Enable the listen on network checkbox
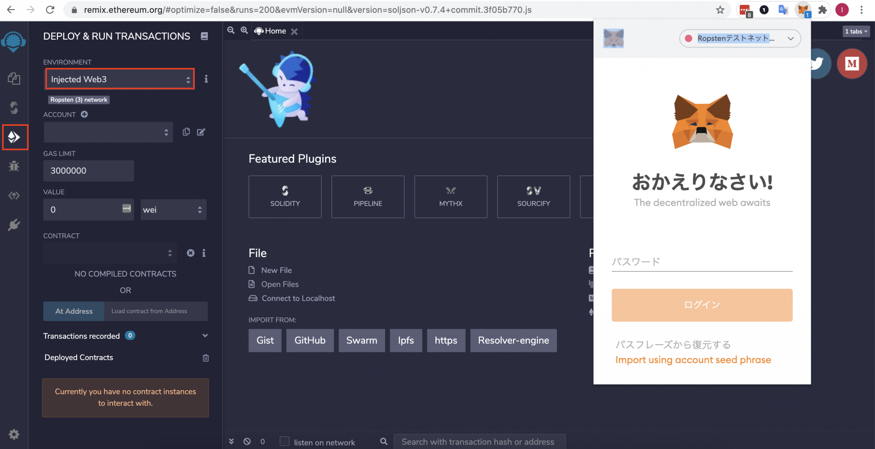 [284, 441]
